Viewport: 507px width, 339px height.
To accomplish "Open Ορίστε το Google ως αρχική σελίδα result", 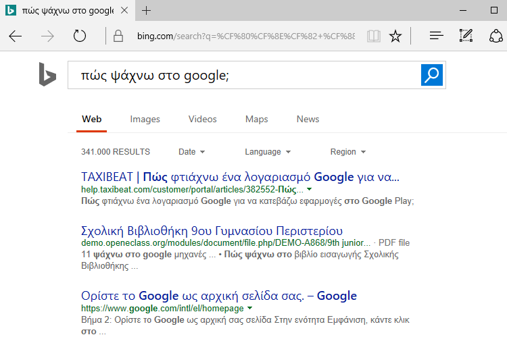I will pos(219,296).
